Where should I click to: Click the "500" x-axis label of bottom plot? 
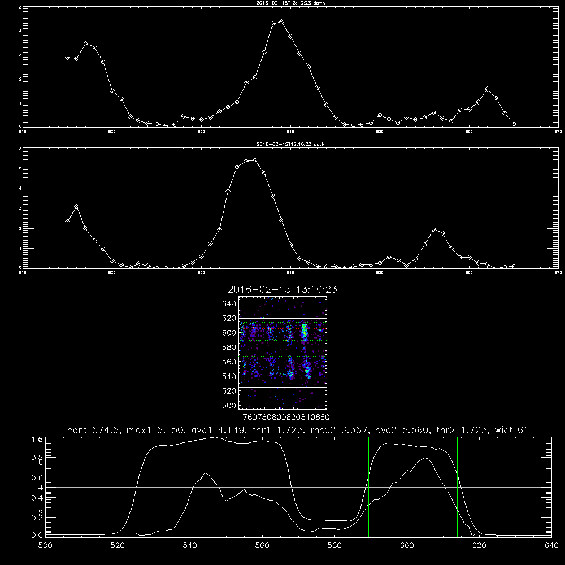[45, 546]
